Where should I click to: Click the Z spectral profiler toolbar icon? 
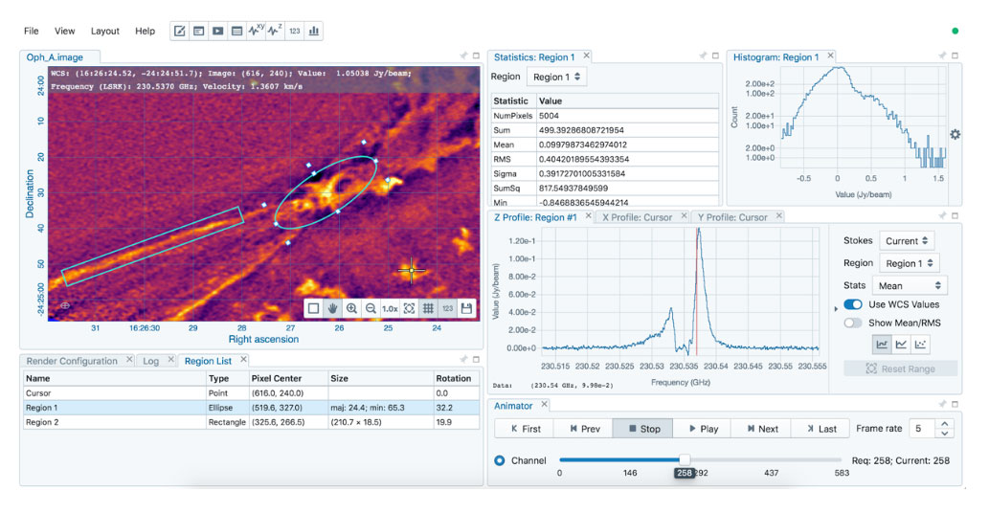click(276, 32)
